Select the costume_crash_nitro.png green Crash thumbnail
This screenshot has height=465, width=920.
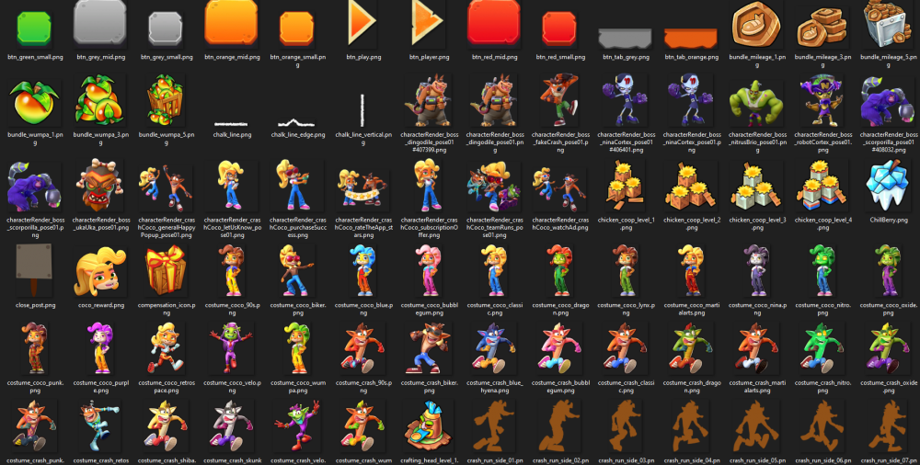[x=822, y=349]
